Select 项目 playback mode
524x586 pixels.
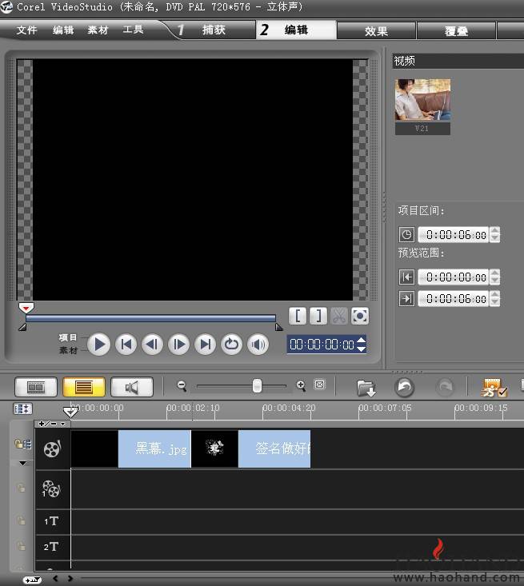tap(68, 337)
